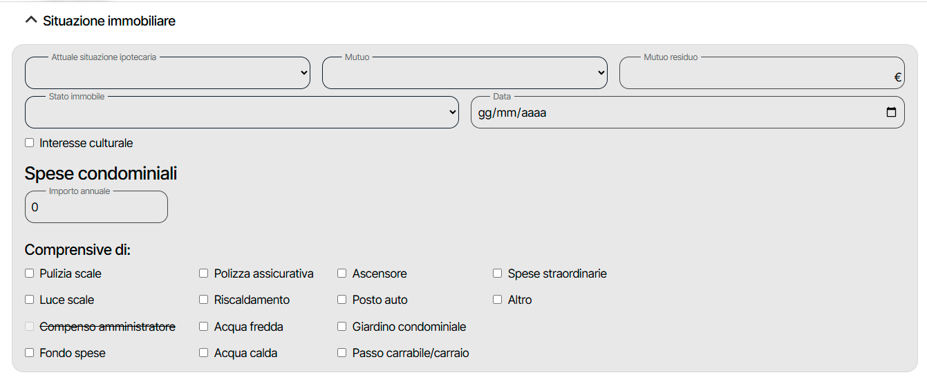
Task: Select the Fondo spese checkbox
Action: (x=29, y=353)
